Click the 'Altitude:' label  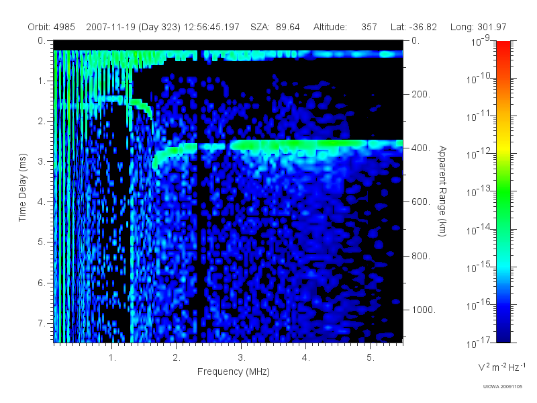330,27
